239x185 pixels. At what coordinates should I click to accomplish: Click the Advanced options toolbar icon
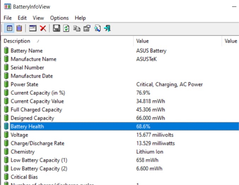pos(87,28)
